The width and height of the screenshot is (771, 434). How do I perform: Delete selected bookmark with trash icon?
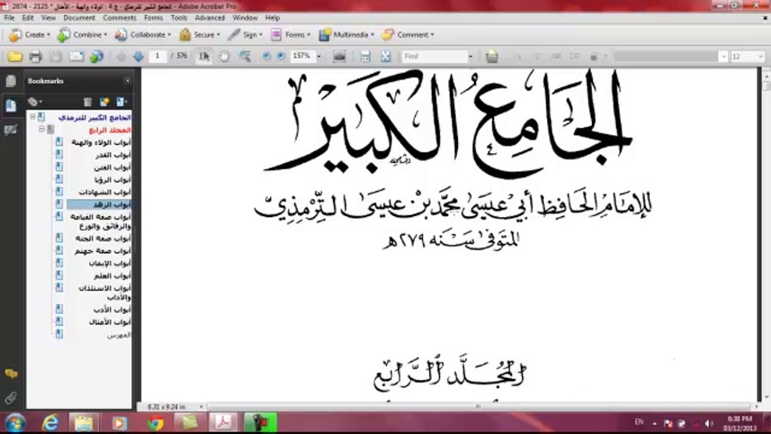click(88, 102)
